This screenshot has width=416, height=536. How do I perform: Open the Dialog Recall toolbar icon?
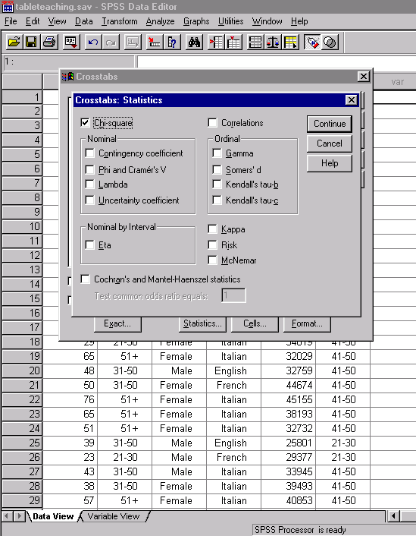tap(71, 43)
